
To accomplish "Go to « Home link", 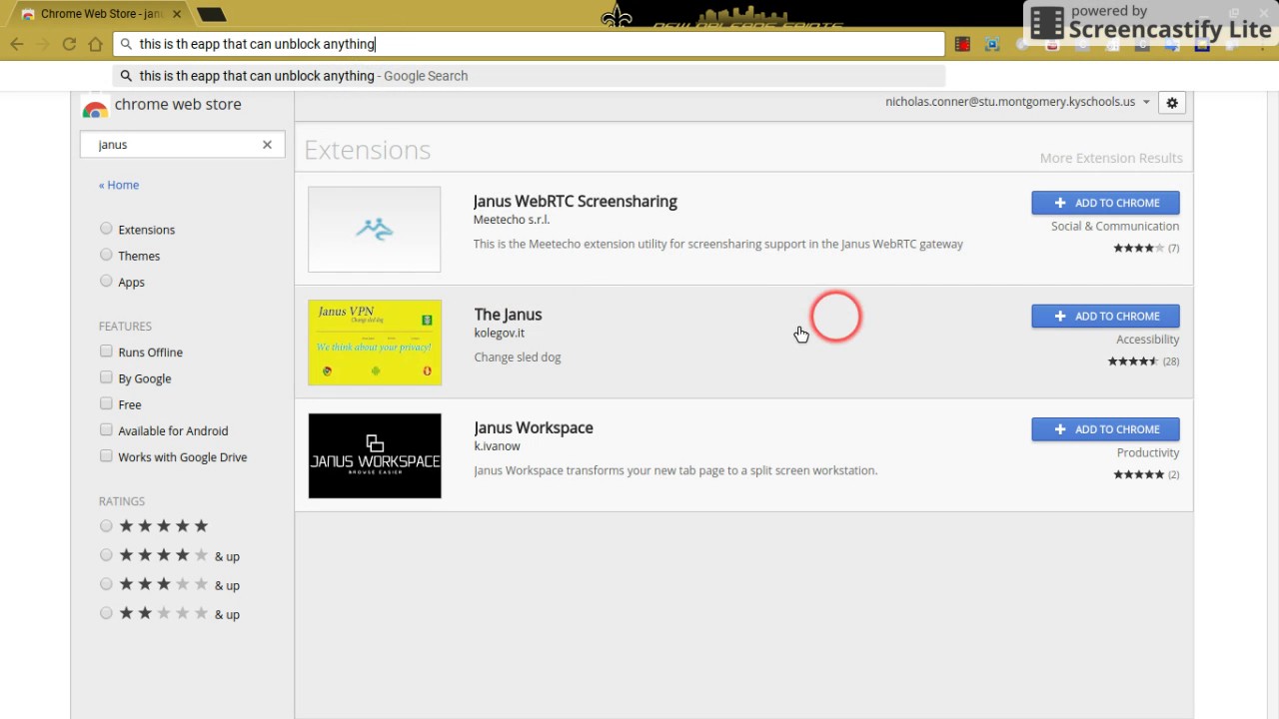I will click(119, 185).
